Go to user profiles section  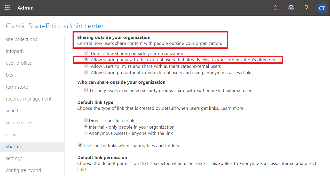pyautogui.click(x=19, y=63)
